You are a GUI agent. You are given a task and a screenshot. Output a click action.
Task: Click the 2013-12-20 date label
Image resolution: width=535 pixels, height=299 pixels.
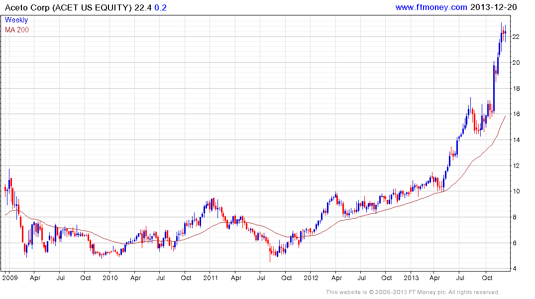[x=493, y=7]
